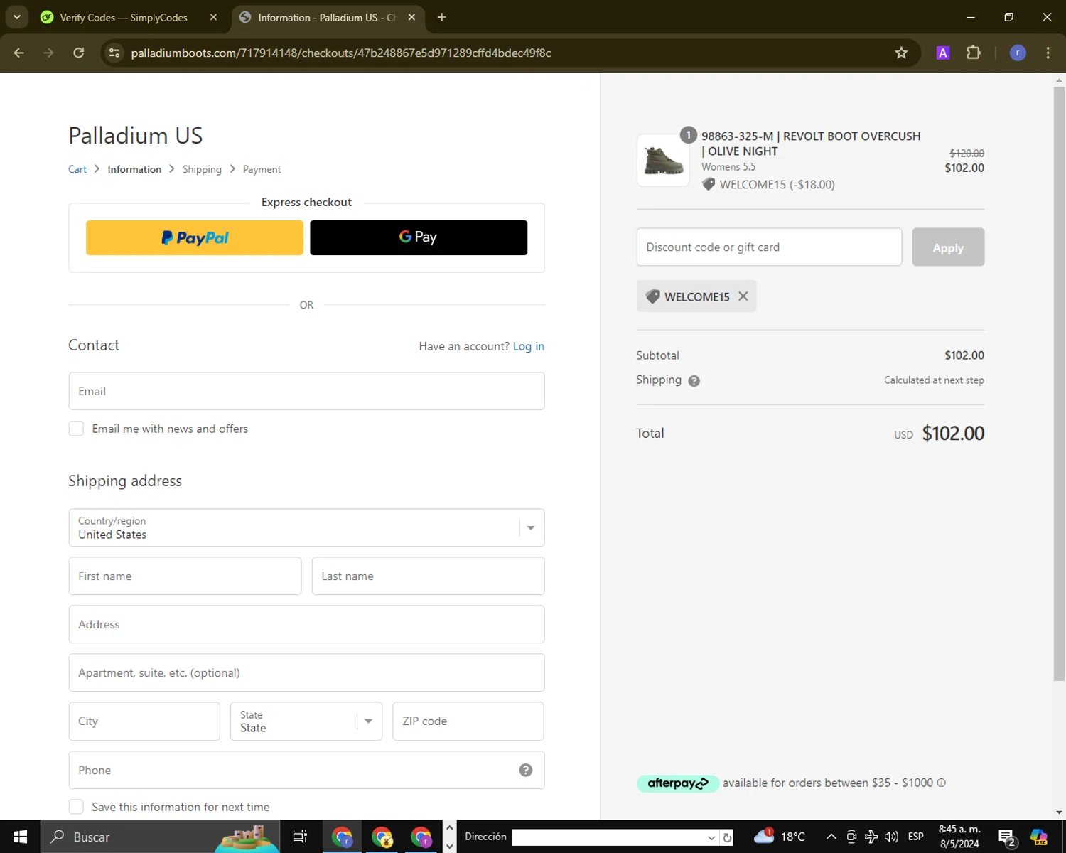Viewport: 1066px width, 853px height.
Task: Check Save this information for next time
Action: (76, 807)
